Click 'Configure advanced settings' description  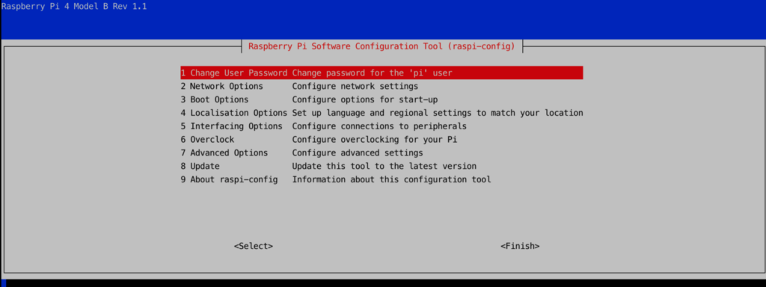coord(358,152)
